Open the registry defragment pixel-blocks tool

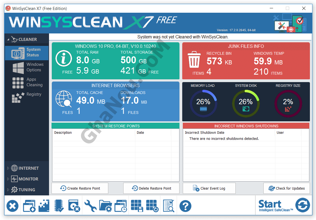click(x=44, y=206)
